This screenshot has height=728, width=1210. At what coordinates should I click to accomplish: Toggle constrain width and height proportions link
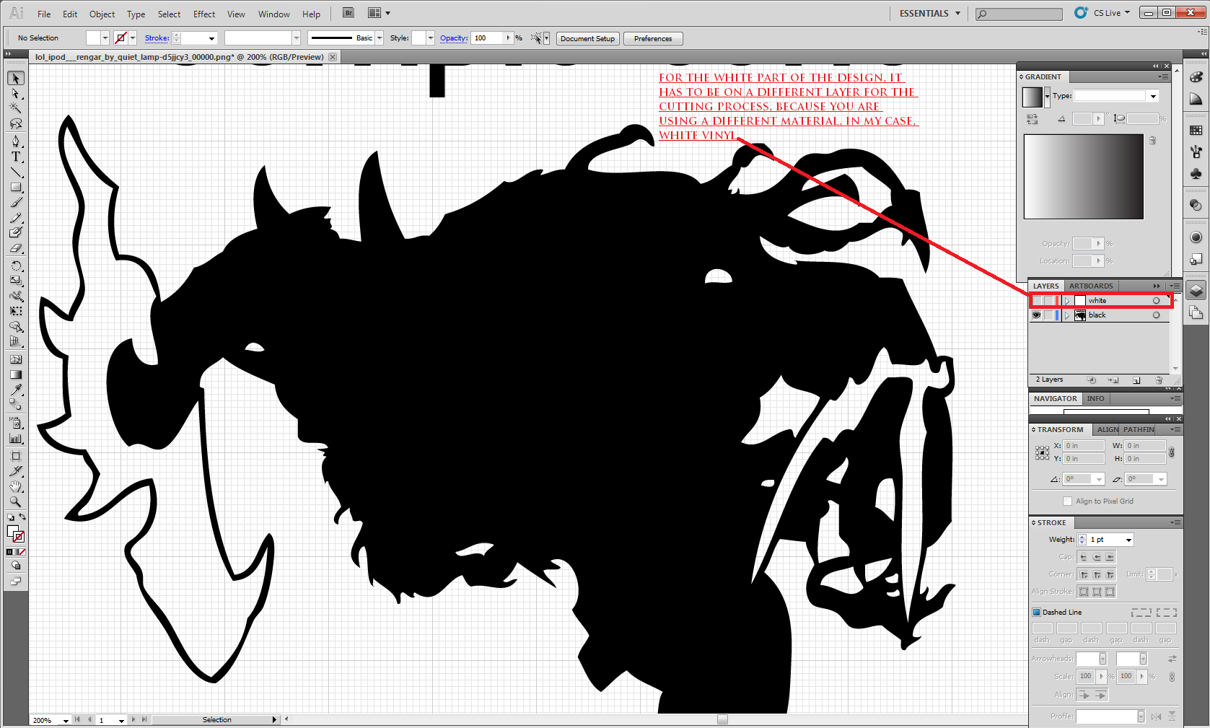tap(1171, 452)
